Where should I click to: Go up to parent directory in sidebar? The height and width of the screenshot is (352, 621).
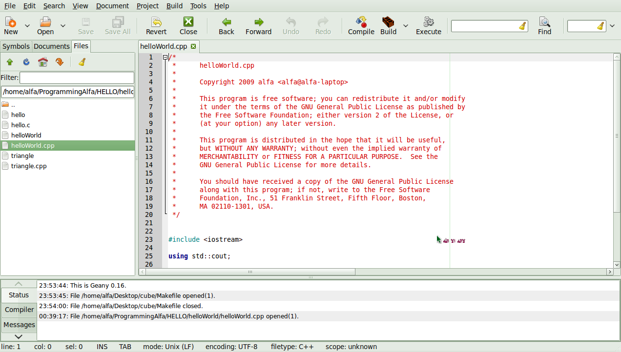[10, 62]
